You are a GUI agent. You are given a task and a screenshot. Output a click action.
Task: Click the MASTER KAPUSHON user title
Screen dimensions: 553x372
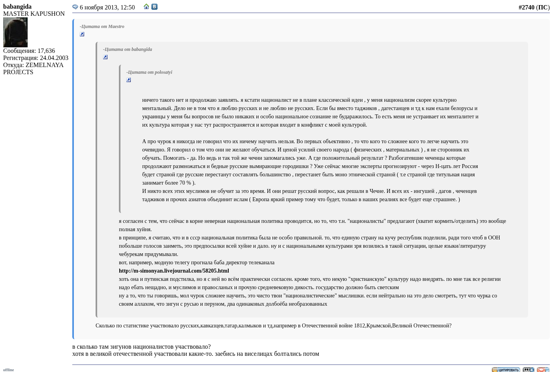34,14
